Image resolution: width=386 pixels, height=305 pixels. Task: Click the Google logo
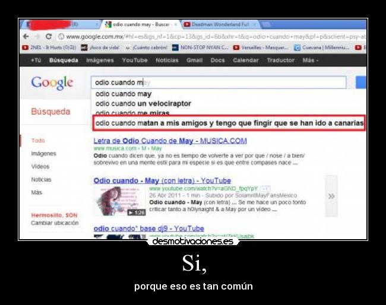click(x=52, y=83)
